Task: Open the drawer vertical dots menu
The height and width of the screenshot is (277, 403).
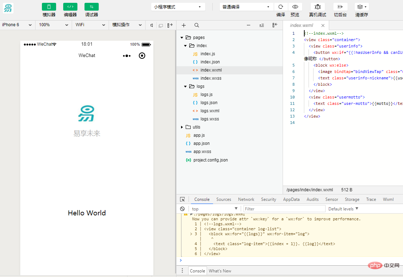Action: coord(182,271)
